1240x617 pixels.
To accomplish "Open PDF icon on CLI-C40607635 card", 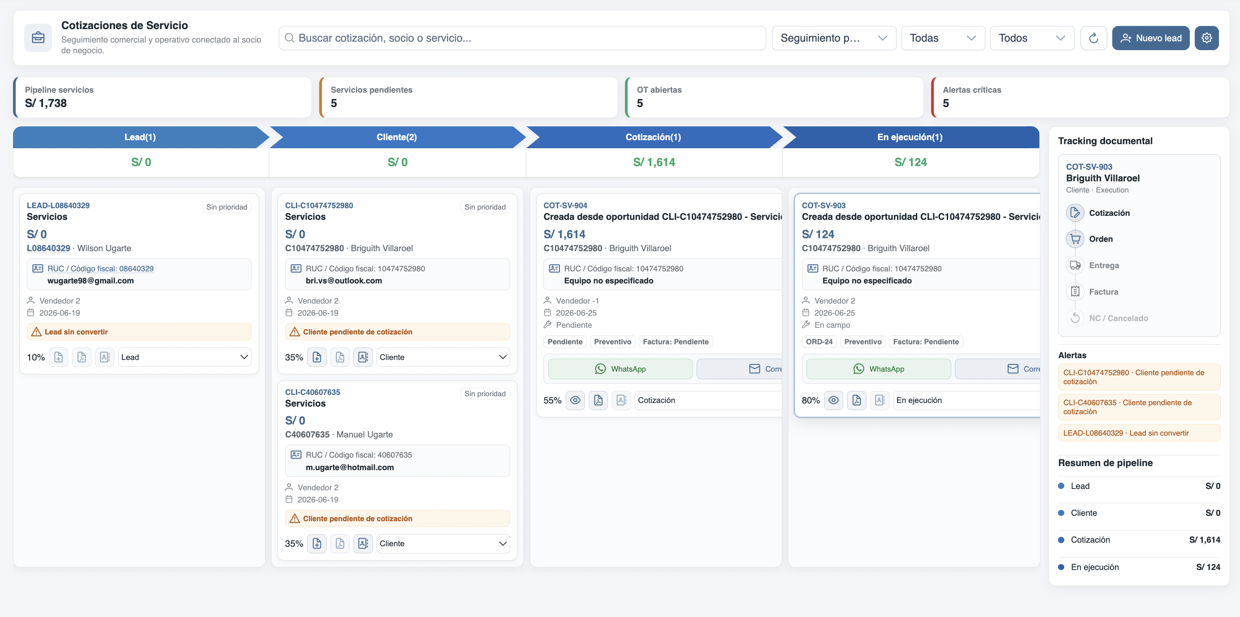I will point(340,544).
